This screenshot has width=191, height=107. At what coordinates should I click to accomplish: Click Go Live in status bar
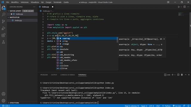(177, 106)
